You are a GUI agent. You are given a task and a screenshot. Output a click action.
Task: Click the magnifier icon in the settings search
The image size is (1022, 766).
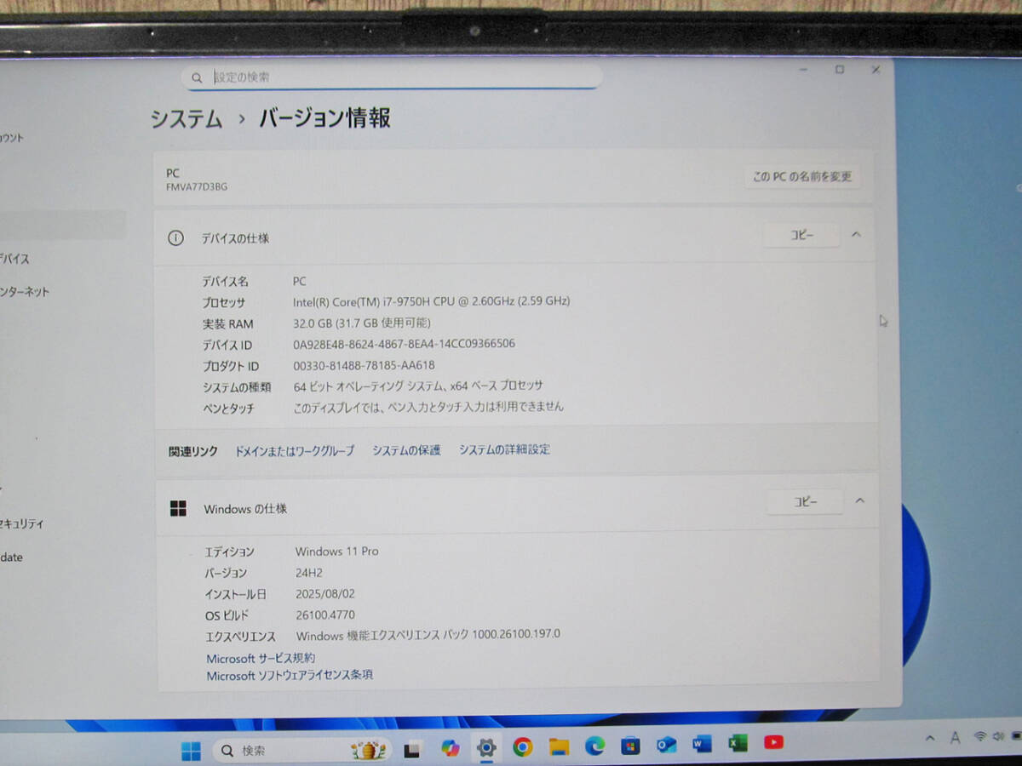coord(198,77)
